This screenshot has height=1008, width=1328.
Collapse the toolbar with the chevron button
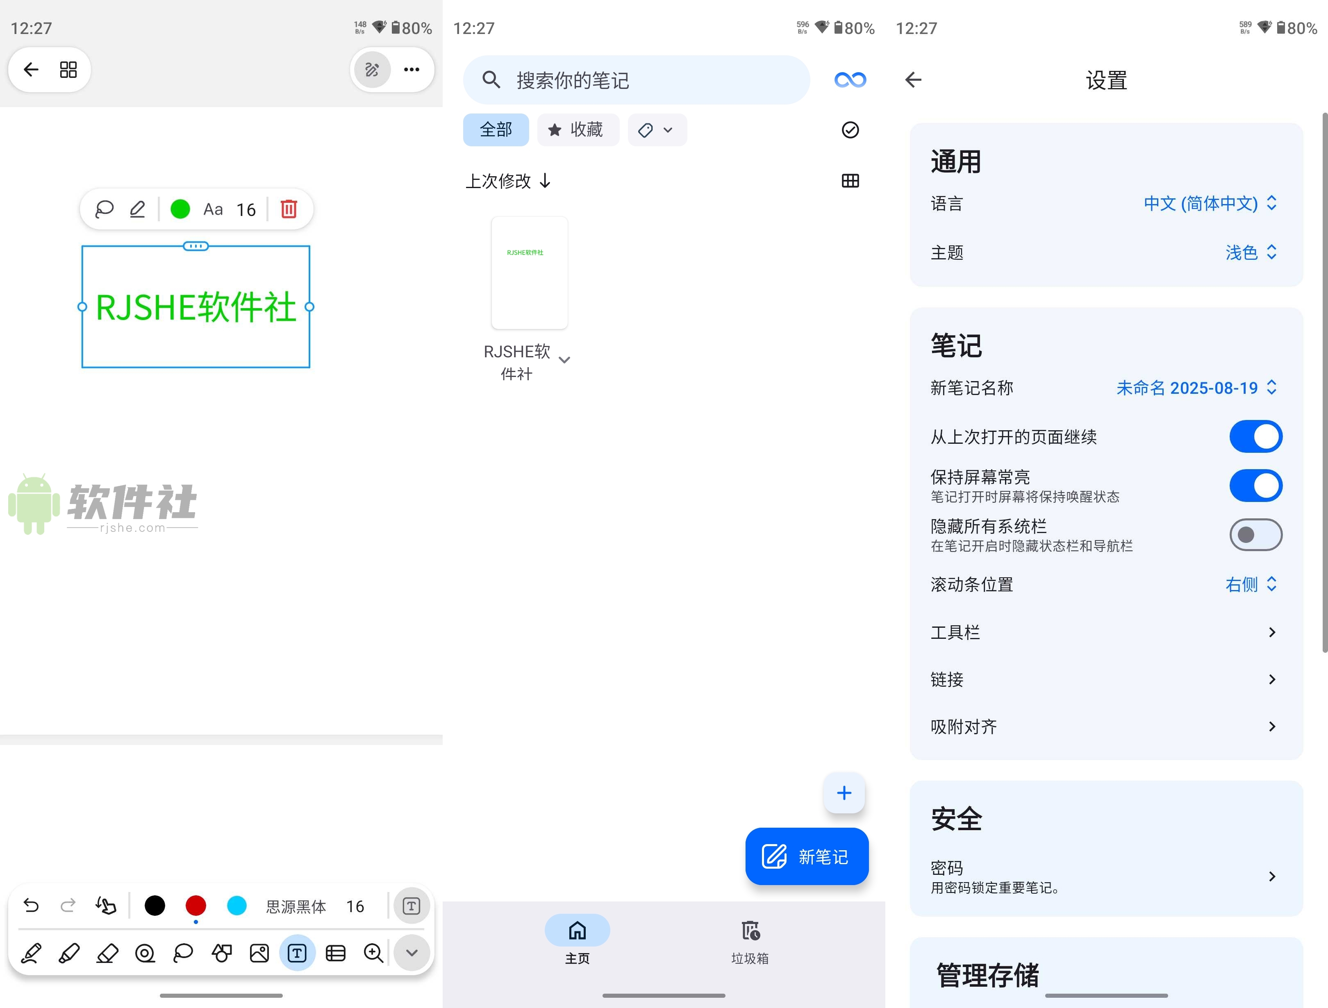pyautogui.click(x=411, y=953)
